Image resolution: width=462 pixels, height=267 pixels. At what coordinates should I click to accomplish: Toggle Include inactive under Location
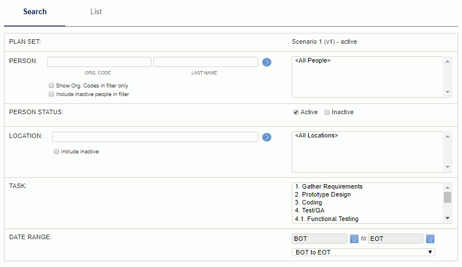coord(56,152)
